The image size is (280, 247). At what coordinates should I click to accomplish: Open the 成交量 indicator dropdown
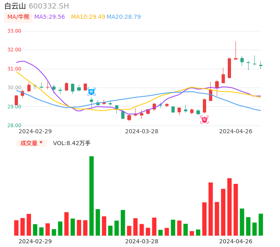(x=31, y=143)
